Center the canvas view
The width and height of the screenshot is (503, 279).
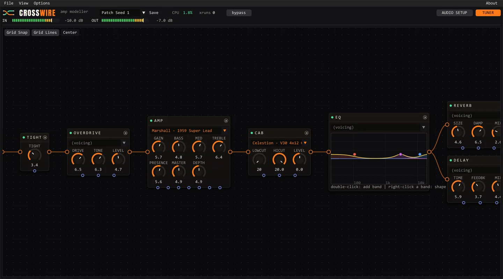click(x=70, y=32)
